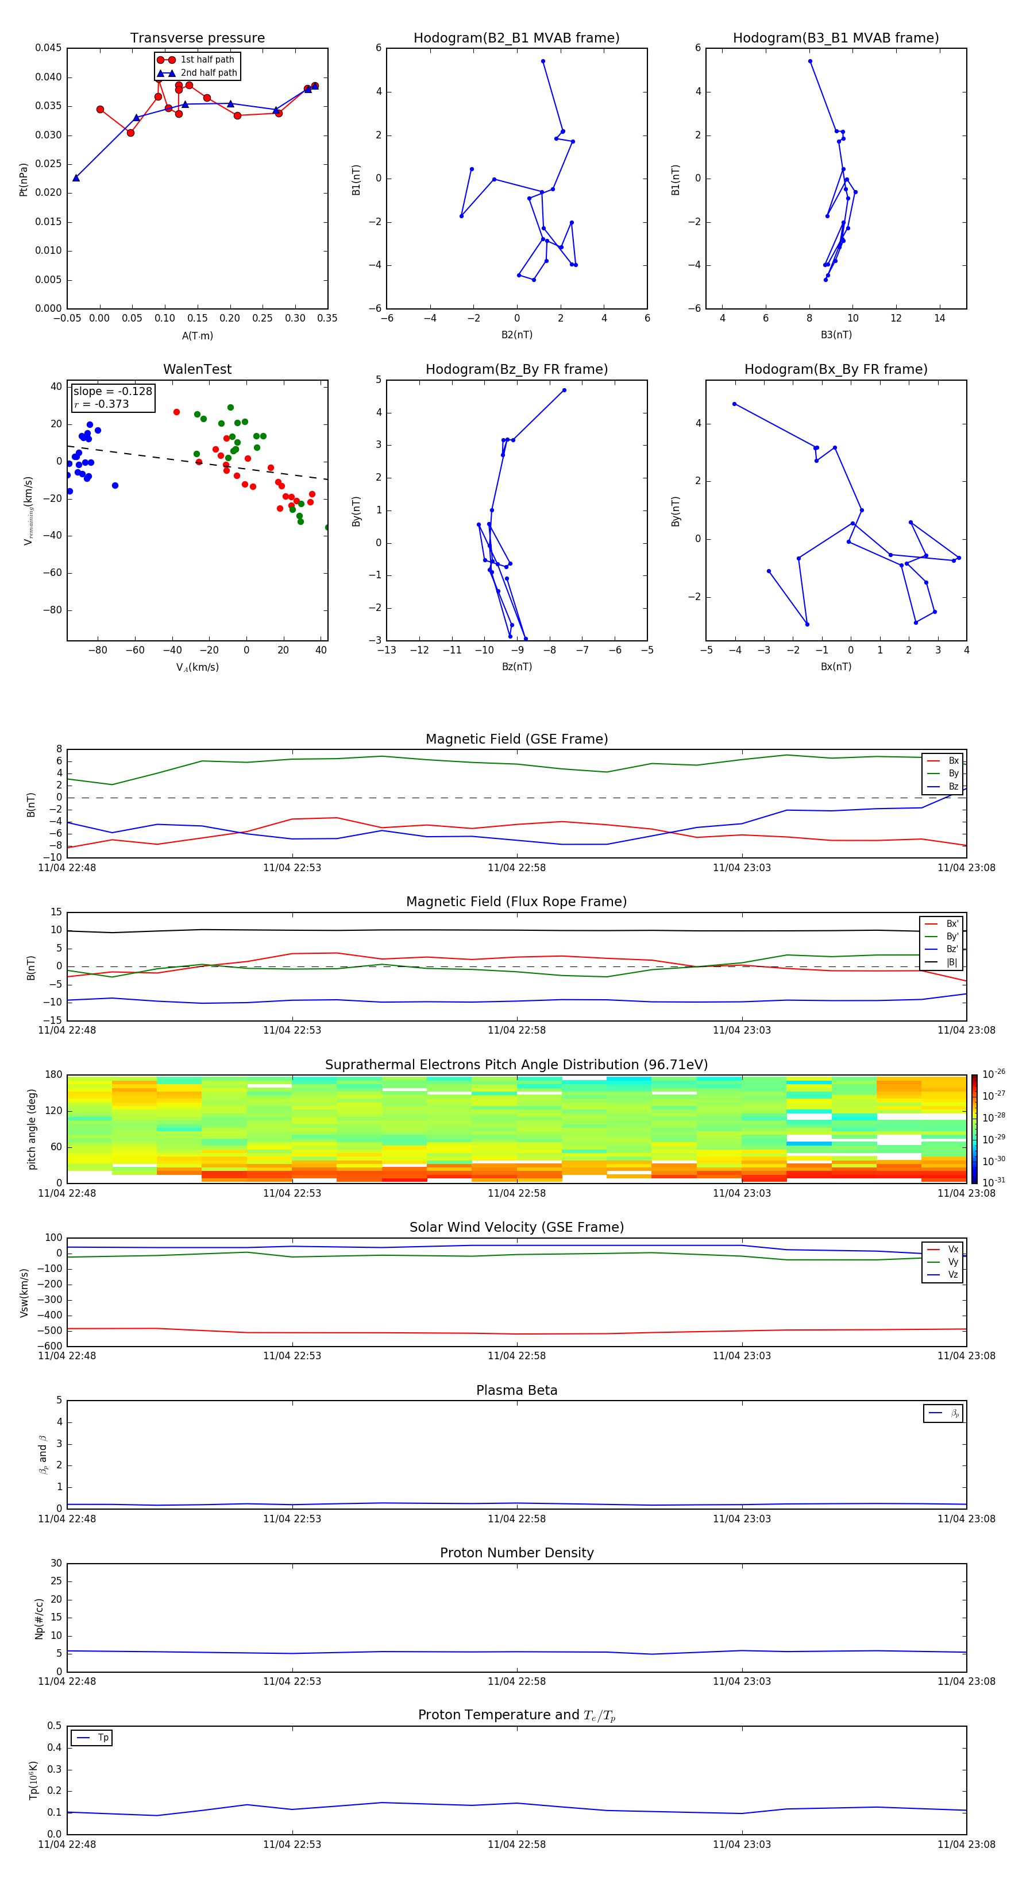Click the pitch angle color scale bar

974,1129
